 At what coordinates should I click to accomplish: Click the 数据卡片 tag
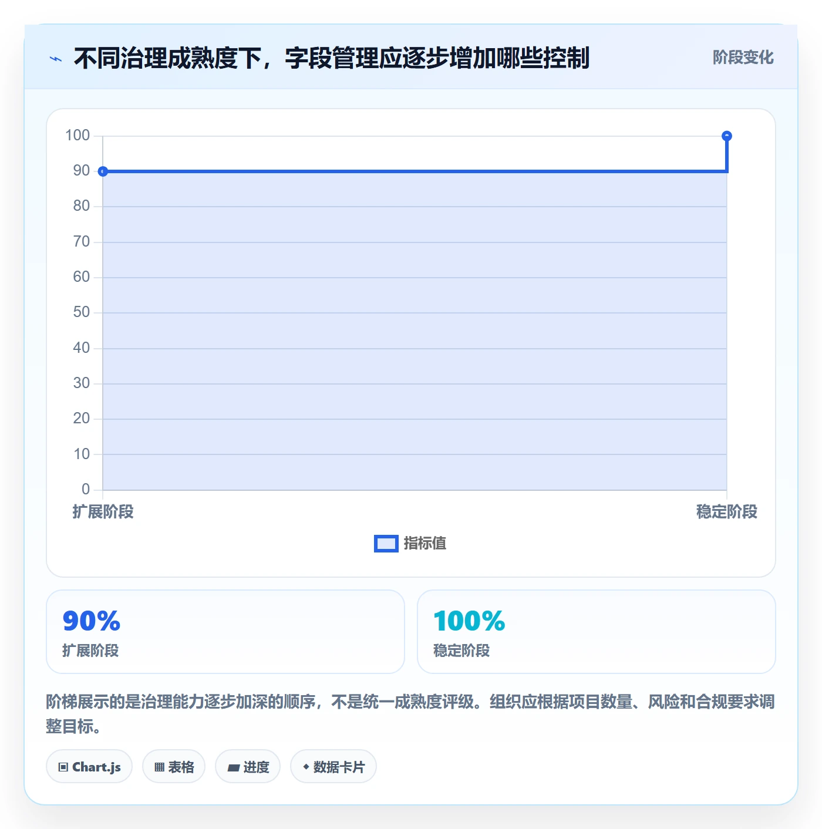click(x=333, y=766)
